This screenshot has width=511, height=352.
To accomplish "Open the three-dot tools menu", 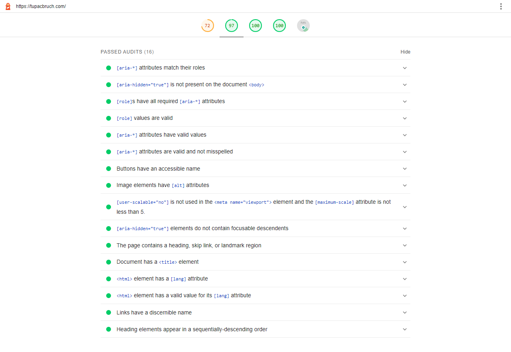I will pos(501,6).
